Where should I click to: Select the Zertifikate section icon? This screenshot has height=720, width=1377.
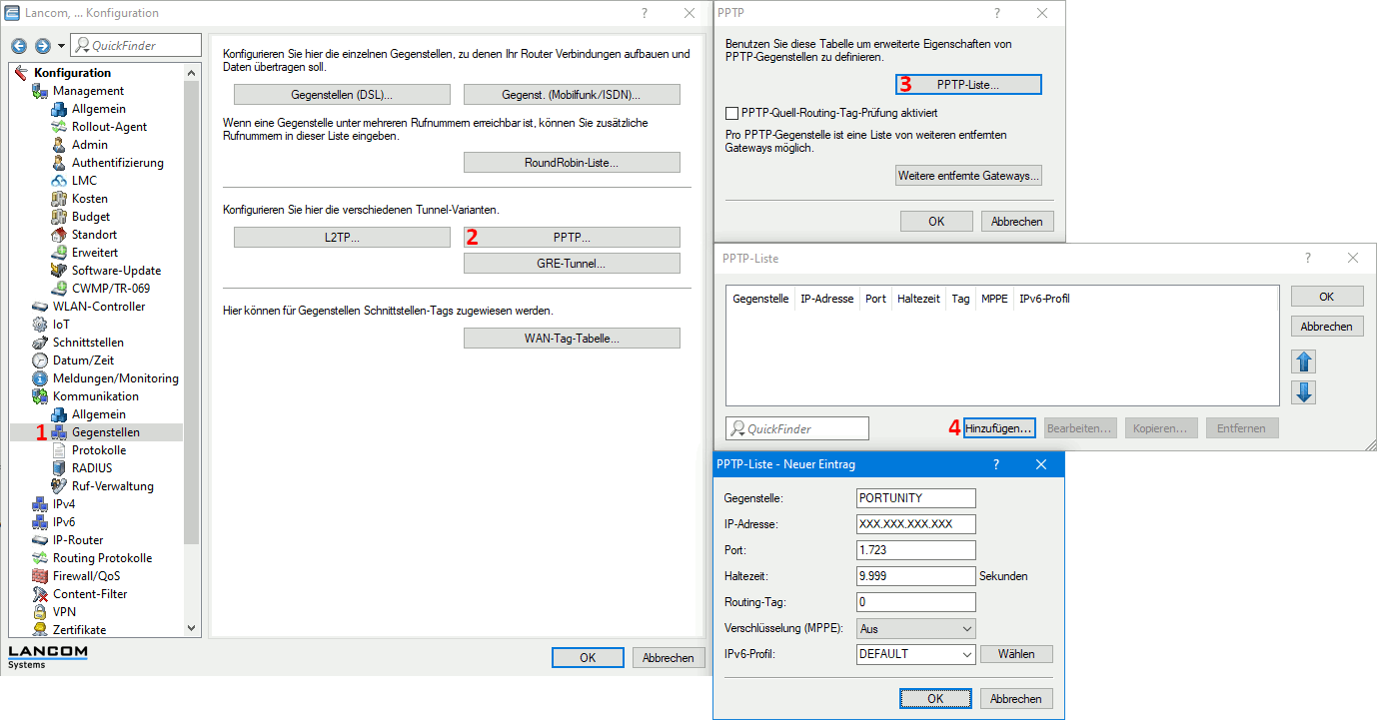[x=40, y=630]
